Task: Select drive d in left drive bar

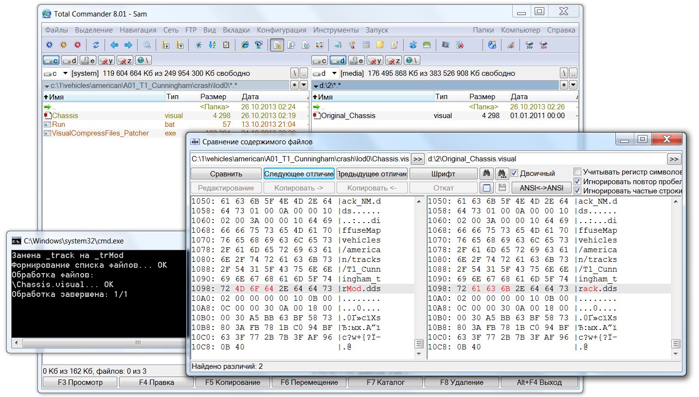Action: [x=69, y=60]
